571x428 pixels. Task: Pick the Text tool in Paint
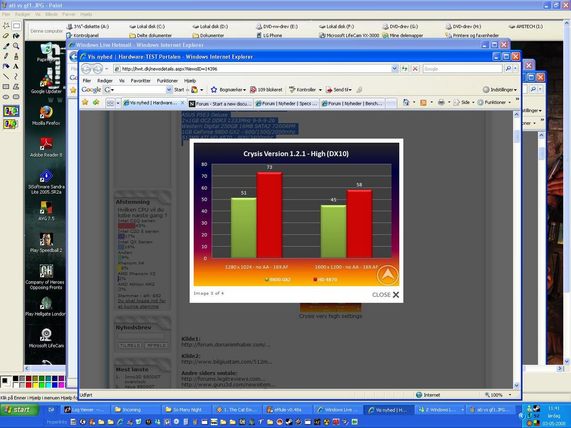(16, 66)
